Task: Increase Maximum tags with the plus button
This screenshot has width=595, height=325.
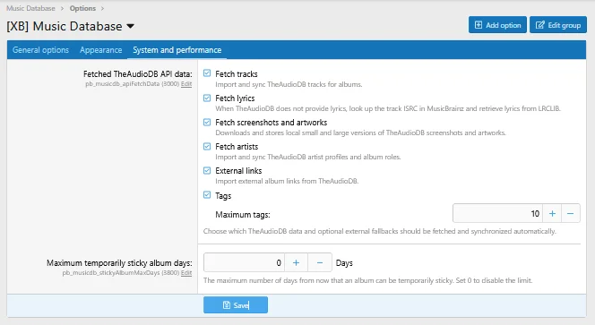Action: click(x=552, y=213)
